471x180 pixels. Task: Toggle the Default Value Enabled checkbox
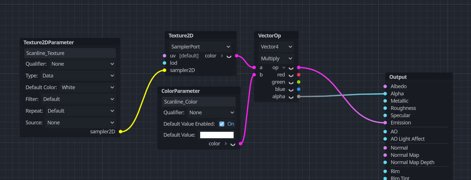point(222,124)
